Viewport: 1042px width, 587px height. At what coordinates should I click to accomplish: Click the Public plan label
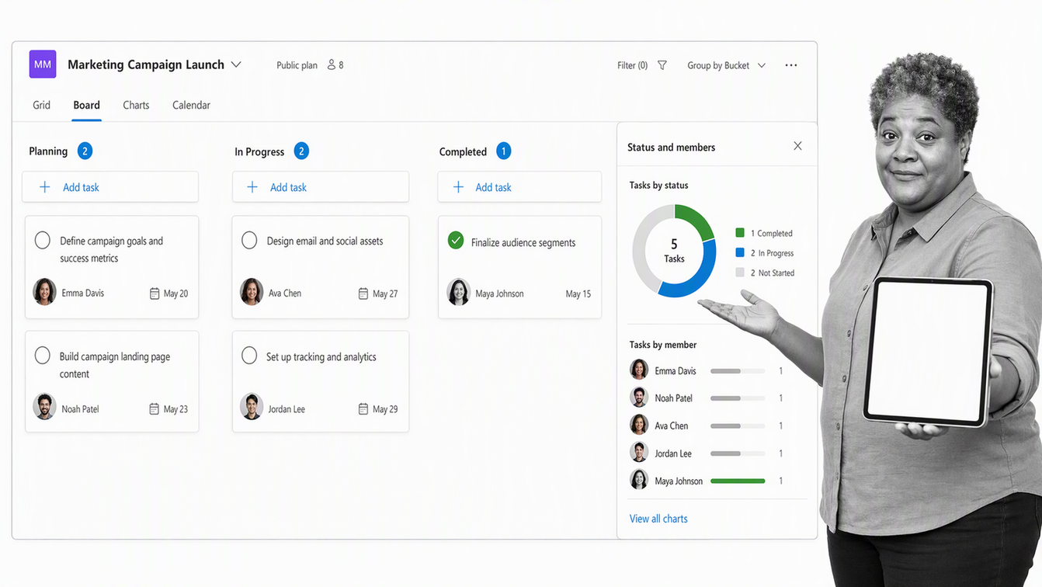(x=297, y=65)
